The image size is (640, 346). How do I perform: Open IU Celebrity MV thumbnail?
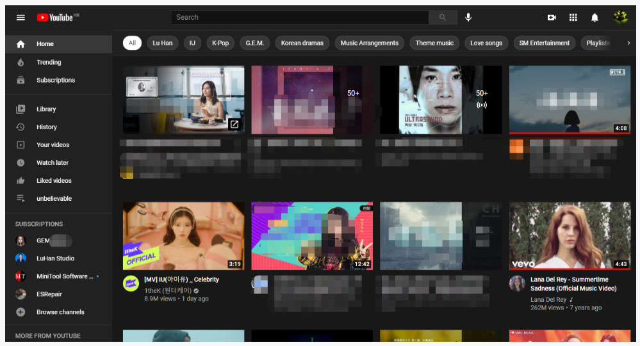[184, 236]
